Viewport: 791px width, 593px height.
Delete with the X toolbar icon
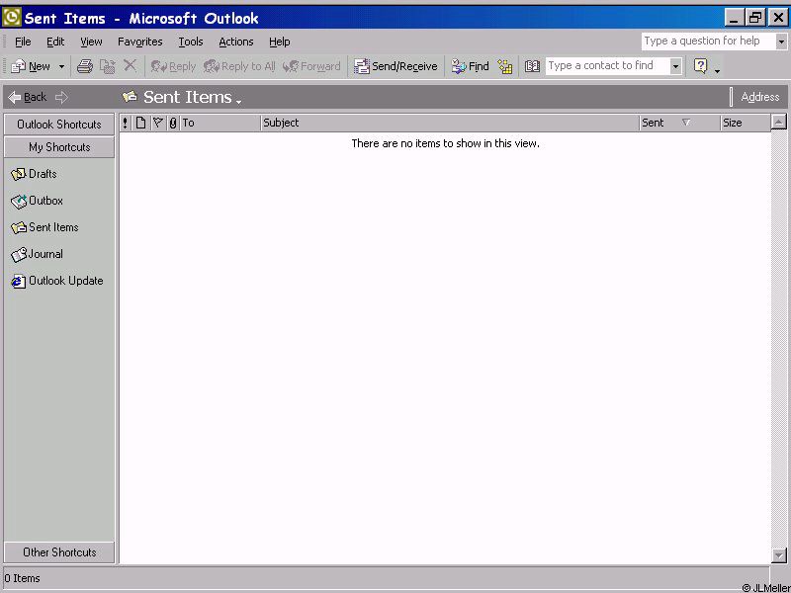click(130, 65)
